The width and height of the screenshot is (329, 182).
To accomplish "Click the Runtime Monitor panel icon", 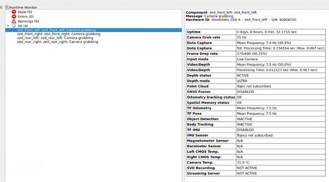I will [x=7, y=7].
